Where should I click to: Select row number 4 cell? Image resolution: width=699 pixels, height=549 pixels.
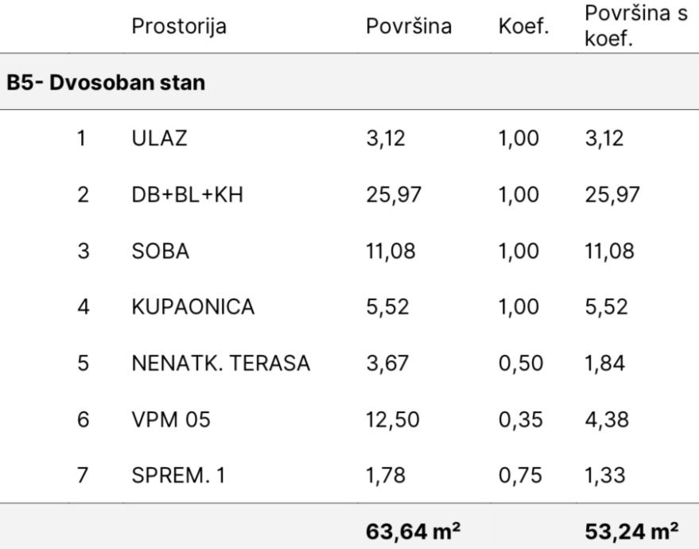tap(83, 307)
